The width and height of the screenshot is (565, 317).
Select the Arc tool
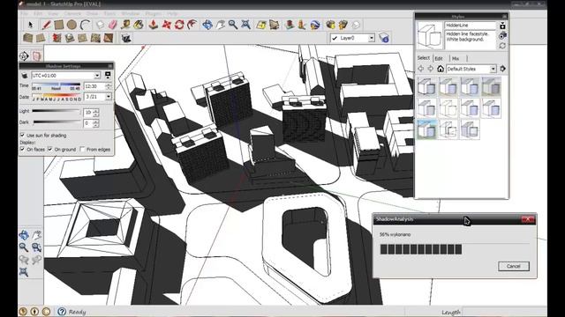coord(85,25)
